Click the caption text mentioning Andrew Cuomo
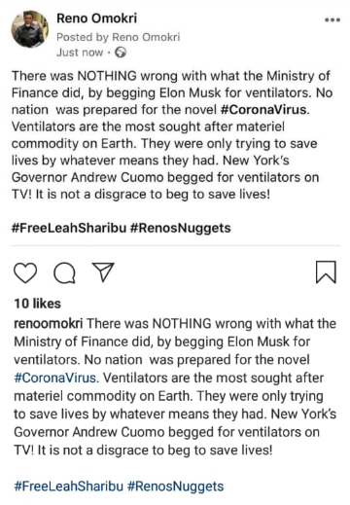Viewport: 350px width, 505px height. click(x=175, y=387)
